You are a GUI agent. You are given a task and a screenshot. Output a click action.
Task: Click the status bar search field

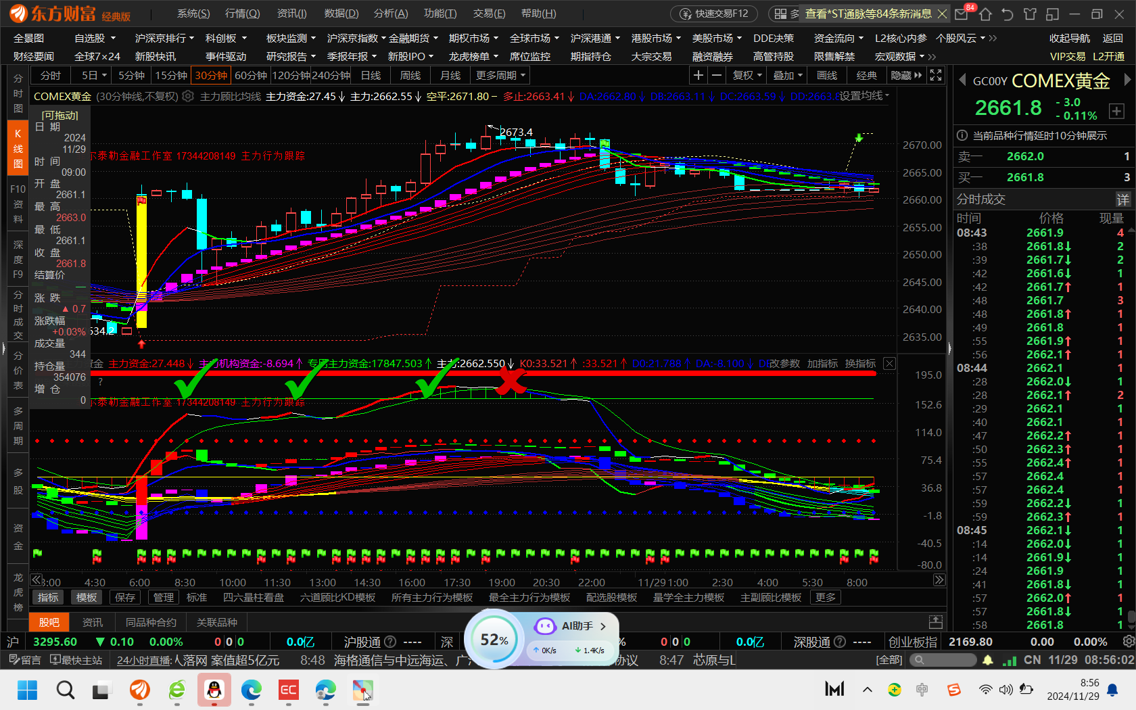[943, 659]
